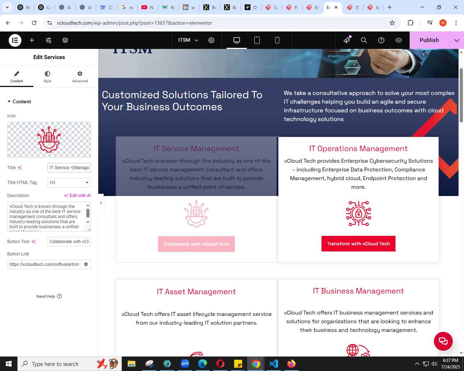
Task: Open Visual Studio Code from taskbar
Action: [x=274, y=364]
